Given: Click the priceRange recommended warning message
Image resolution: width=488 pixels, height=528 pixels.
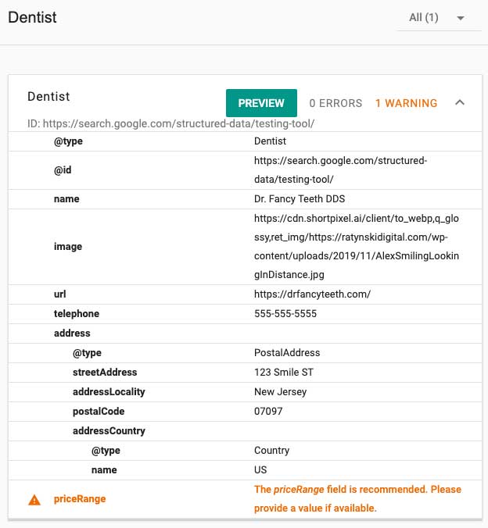Looking at the screenshot, I should point(357,498).
